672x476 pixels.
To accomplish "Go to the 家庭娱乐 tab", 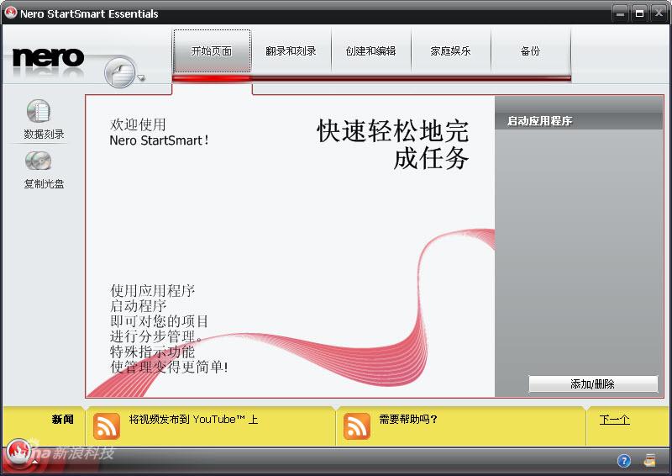I will pyautogui.click(x=450, y=51).
